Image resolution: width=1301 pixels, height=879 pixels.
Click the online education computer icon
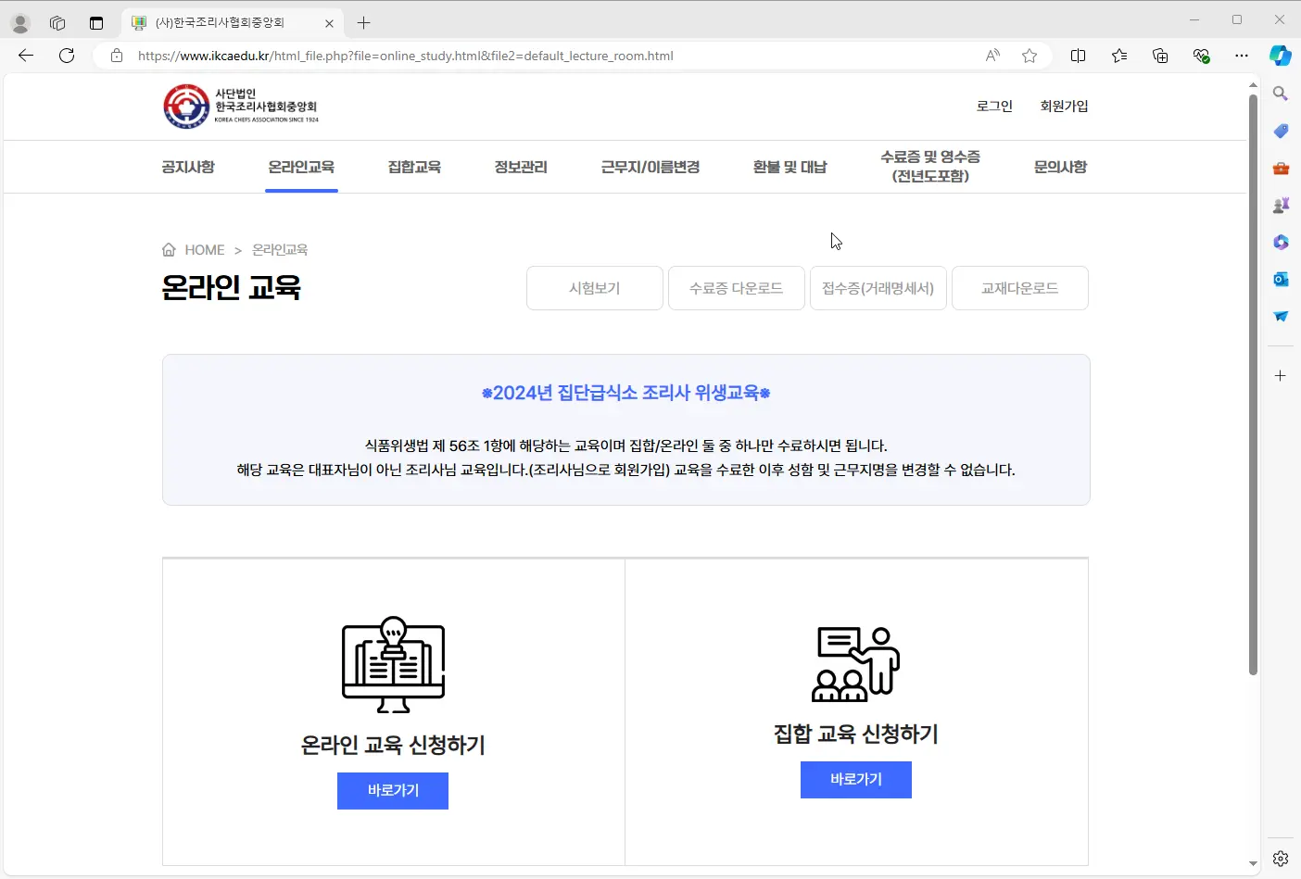point(393,665)
